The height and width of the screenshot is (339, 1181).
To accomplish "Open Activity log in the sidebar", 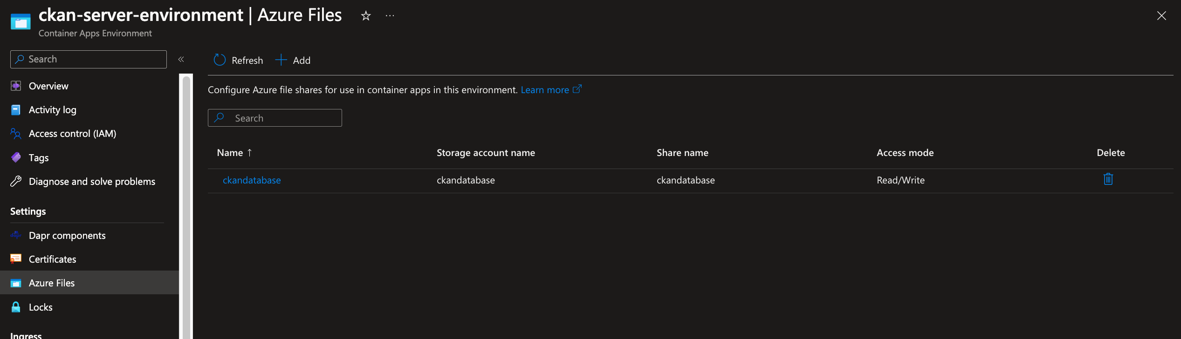I will (x=53, y=110).
